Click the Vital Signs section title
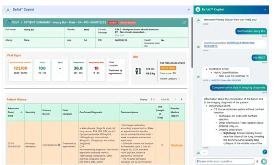The image size is (275, 165). point(14,55)
